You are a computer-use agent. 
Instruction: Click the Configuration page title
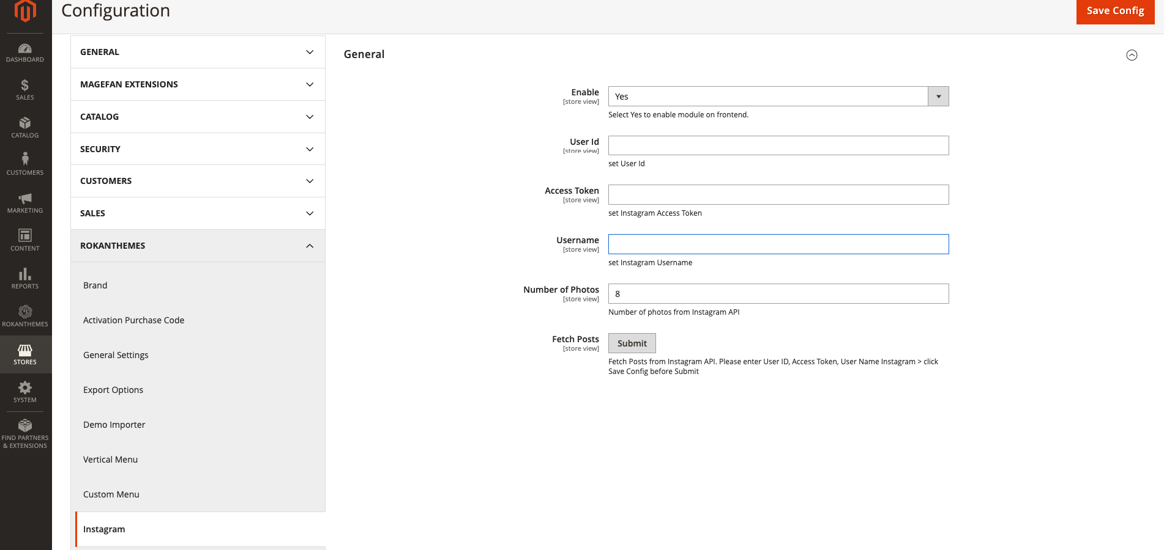(x=116, y=10)
